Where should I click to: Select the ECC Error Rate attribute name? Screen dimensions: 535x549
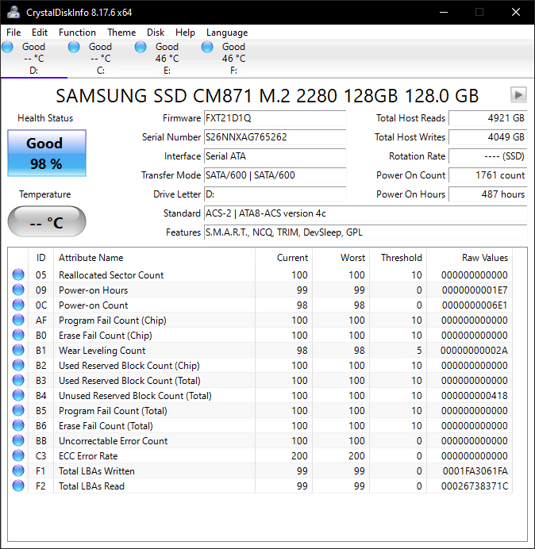[x=88, y=456]
